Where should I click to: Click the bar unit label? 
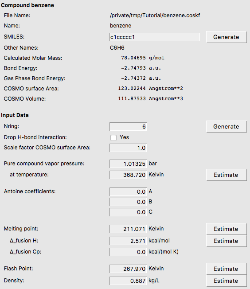[x=152, y=164]
